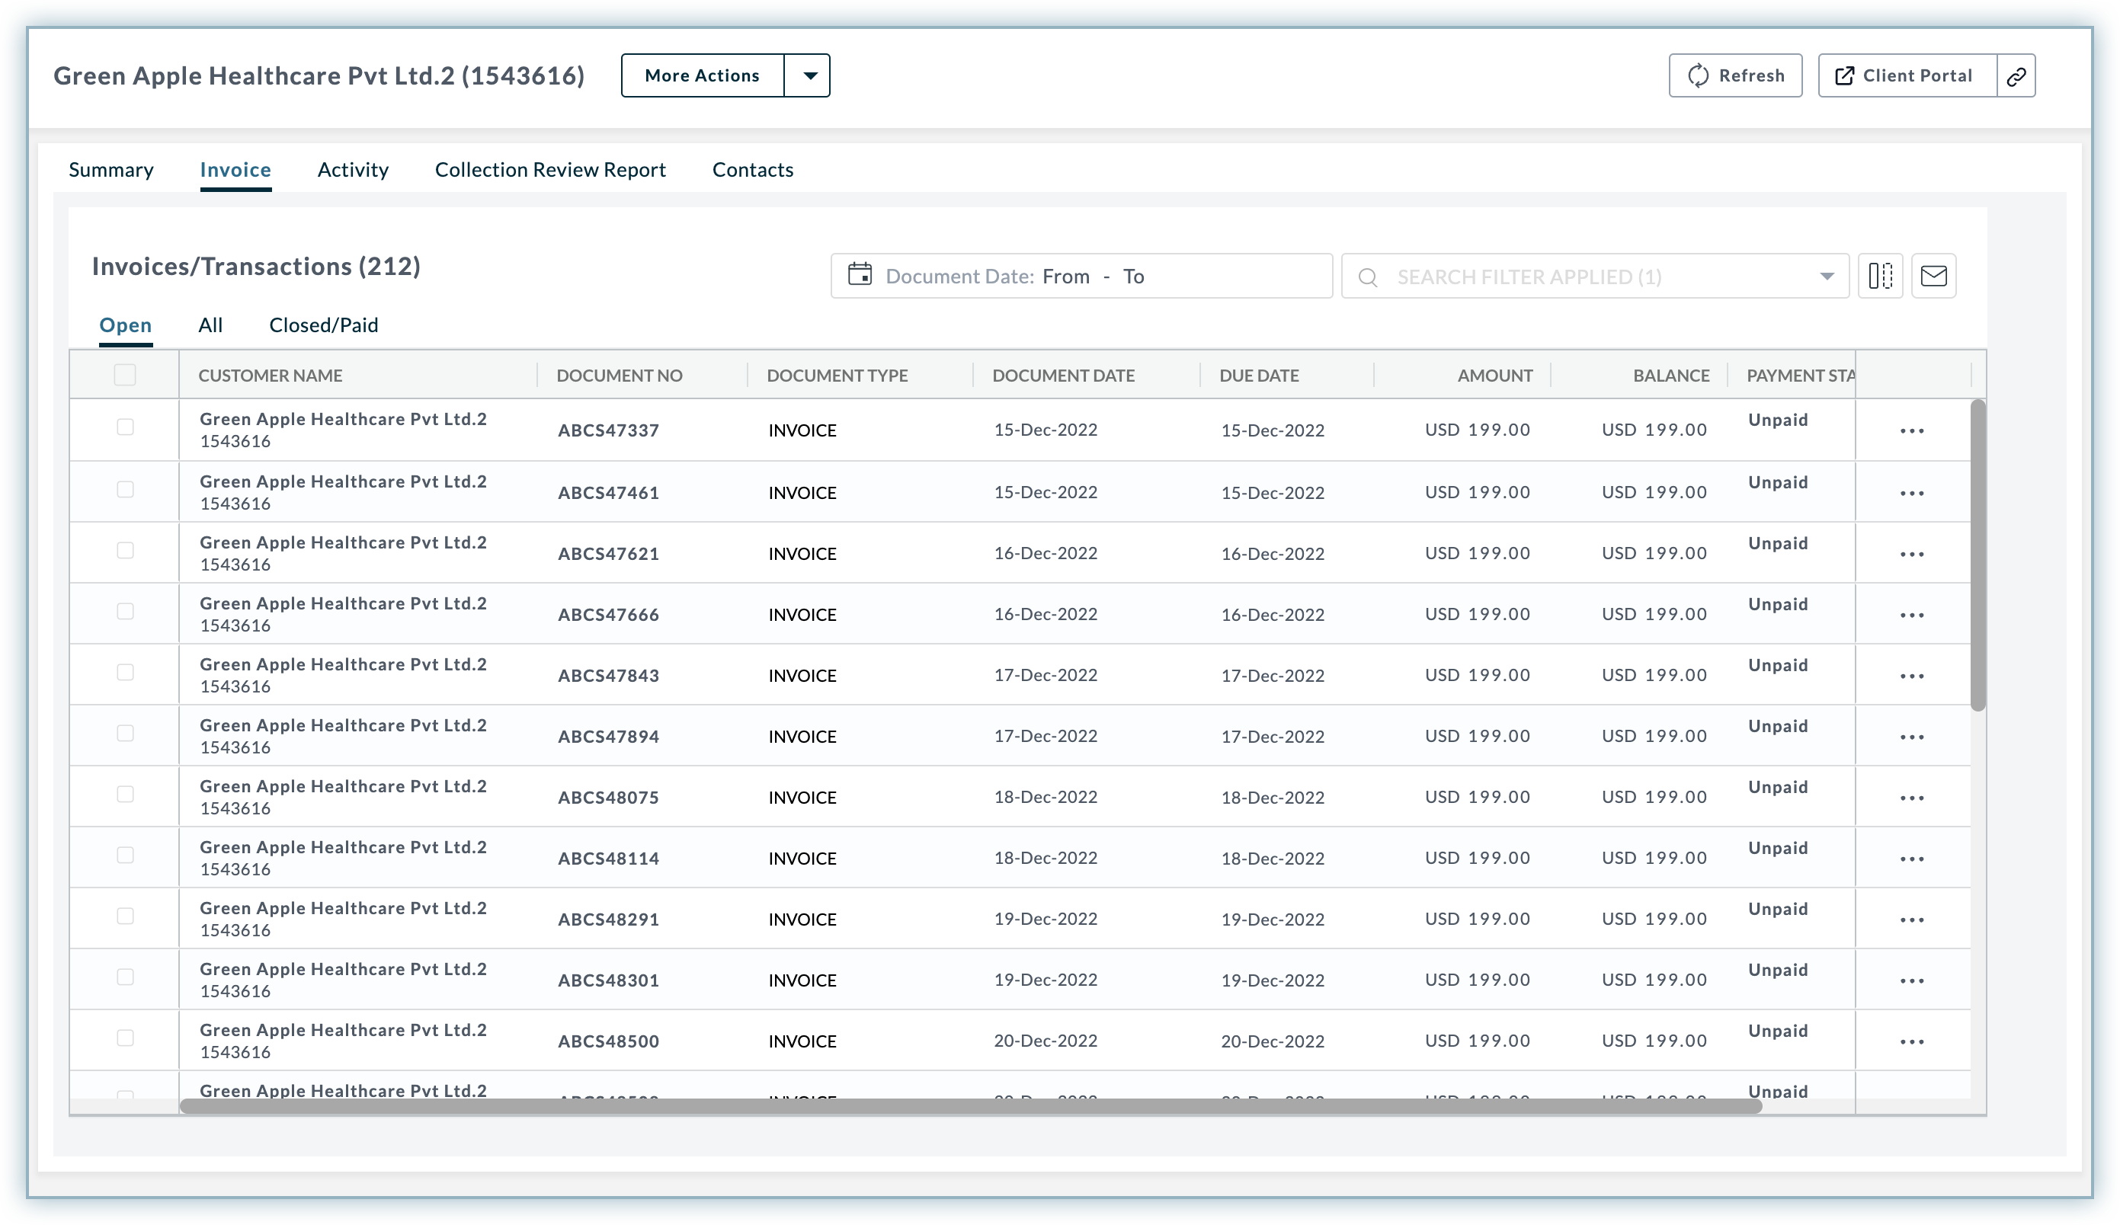Switch to the Activity tab
The image size is (2120, 1225).
[353, 170]
